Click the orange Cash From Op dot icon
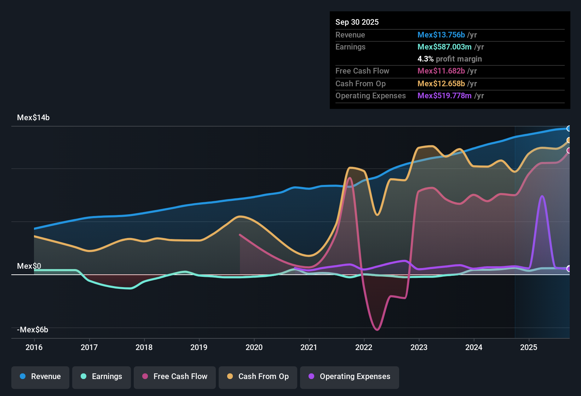The width and height of the screenshot is (581, 396). pyautogui.click(x=230, y=377)
